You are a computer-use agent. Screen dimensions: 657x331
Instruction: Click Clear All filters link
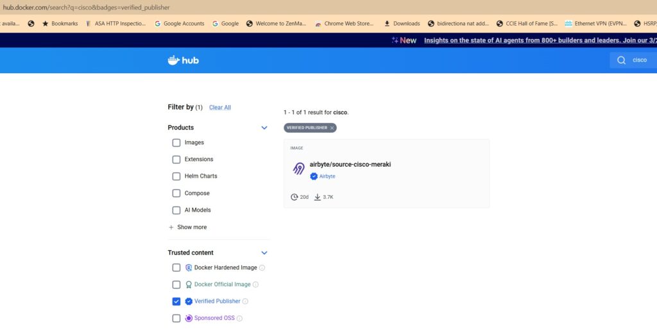click(220, 108)
